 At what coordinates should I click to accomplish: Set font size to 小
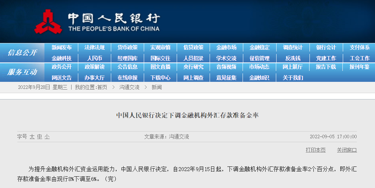pos(47,137)
